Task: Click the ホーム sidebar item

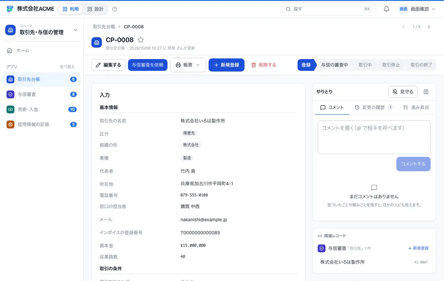Action: pos(42,50)
